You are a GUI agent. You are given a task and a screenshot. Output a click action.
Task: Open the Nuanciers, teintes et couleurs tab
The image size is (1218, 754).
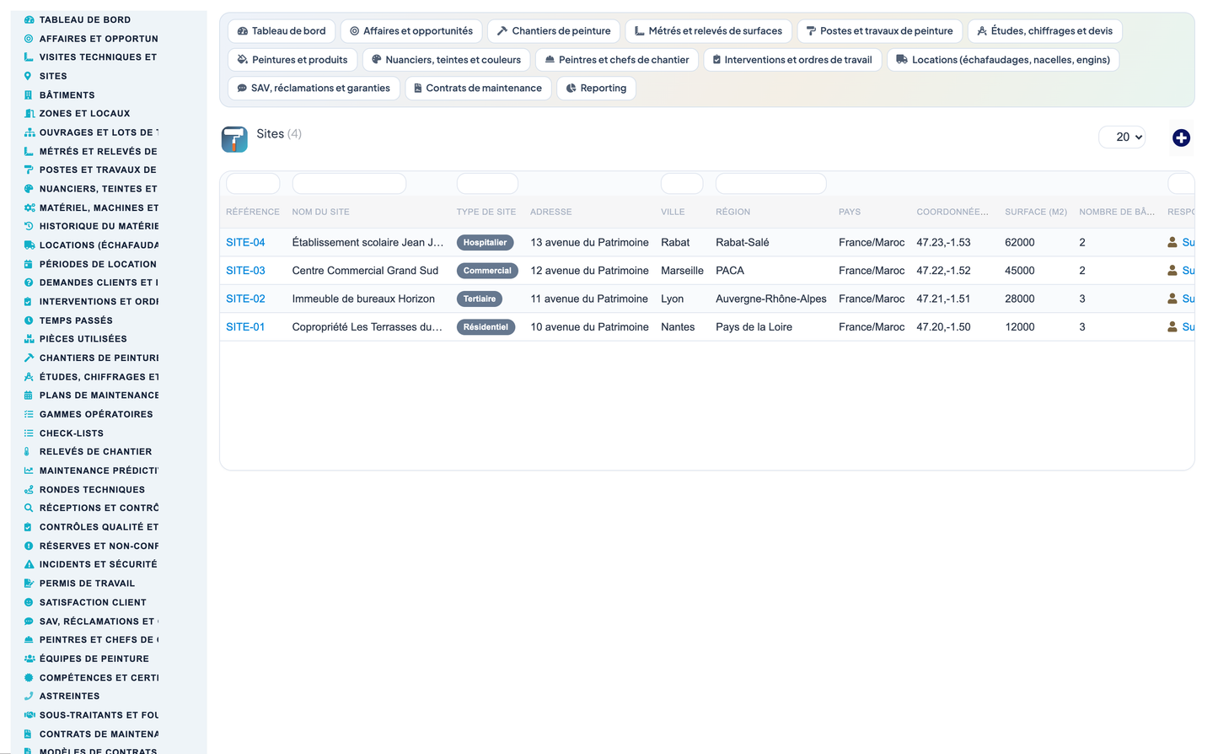coord(447,60)
